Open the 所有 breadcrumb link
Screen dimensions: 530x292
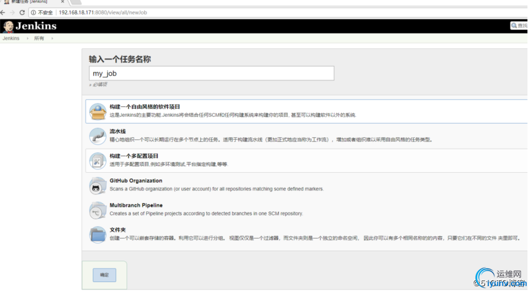(39, 38)
